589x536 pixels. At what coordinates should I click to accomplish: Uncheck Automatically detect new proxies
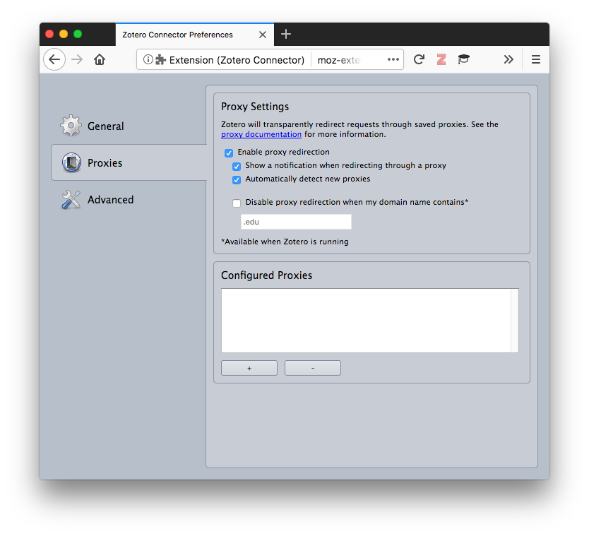(237, 179)
